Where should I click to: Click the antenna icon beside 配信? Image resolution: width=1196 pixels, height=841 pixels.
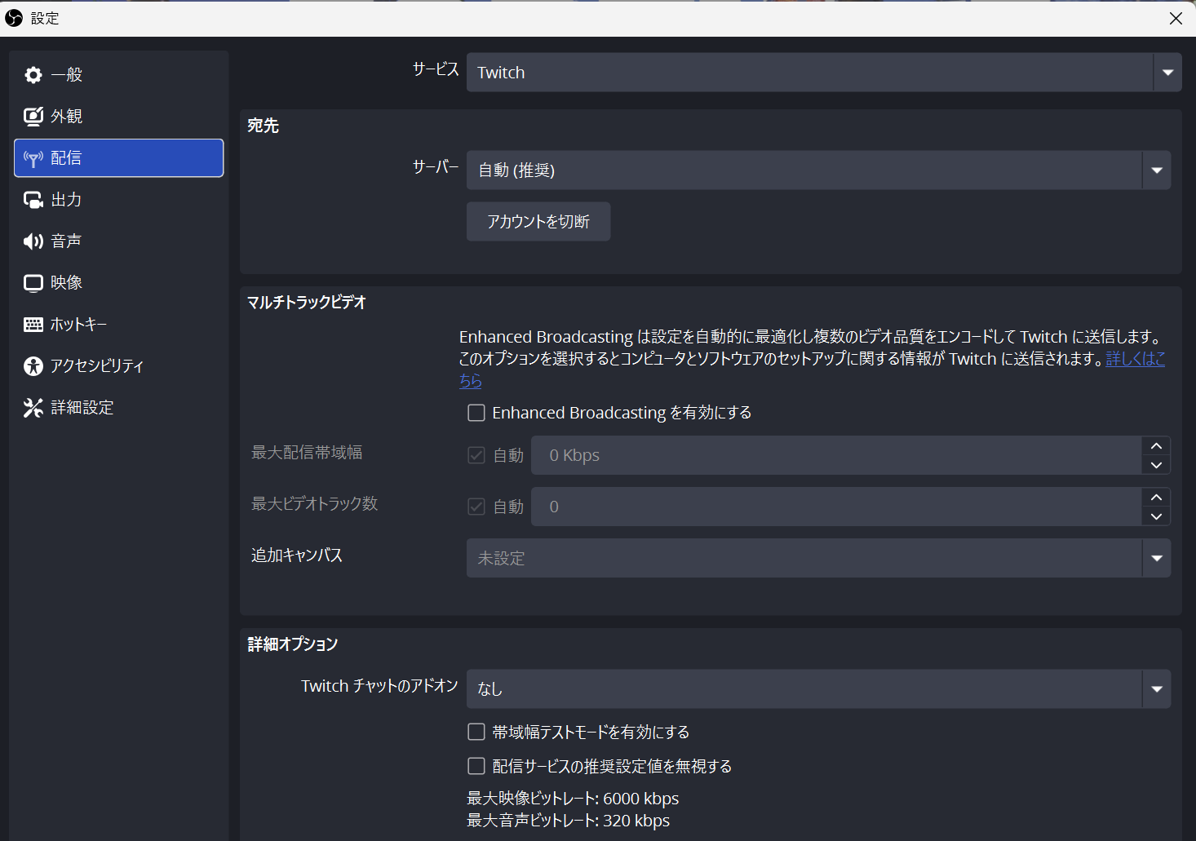click(x=33, y=158)
